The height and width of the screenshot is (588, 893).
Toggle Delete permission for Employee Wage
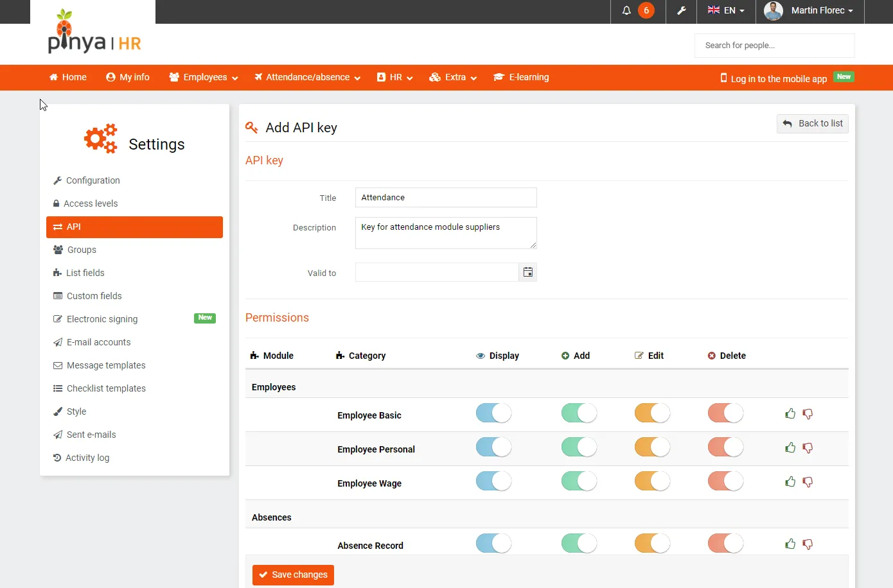tap(725, 481)
